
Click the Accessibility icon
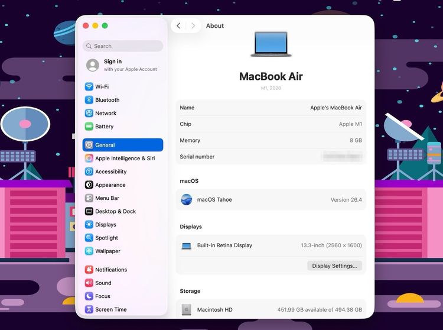click(x=89, y=172)
